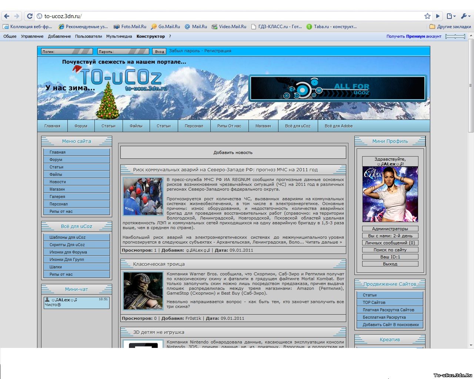
Task: Open 3D детям не игрушка article title
Action: click(159, 332)
